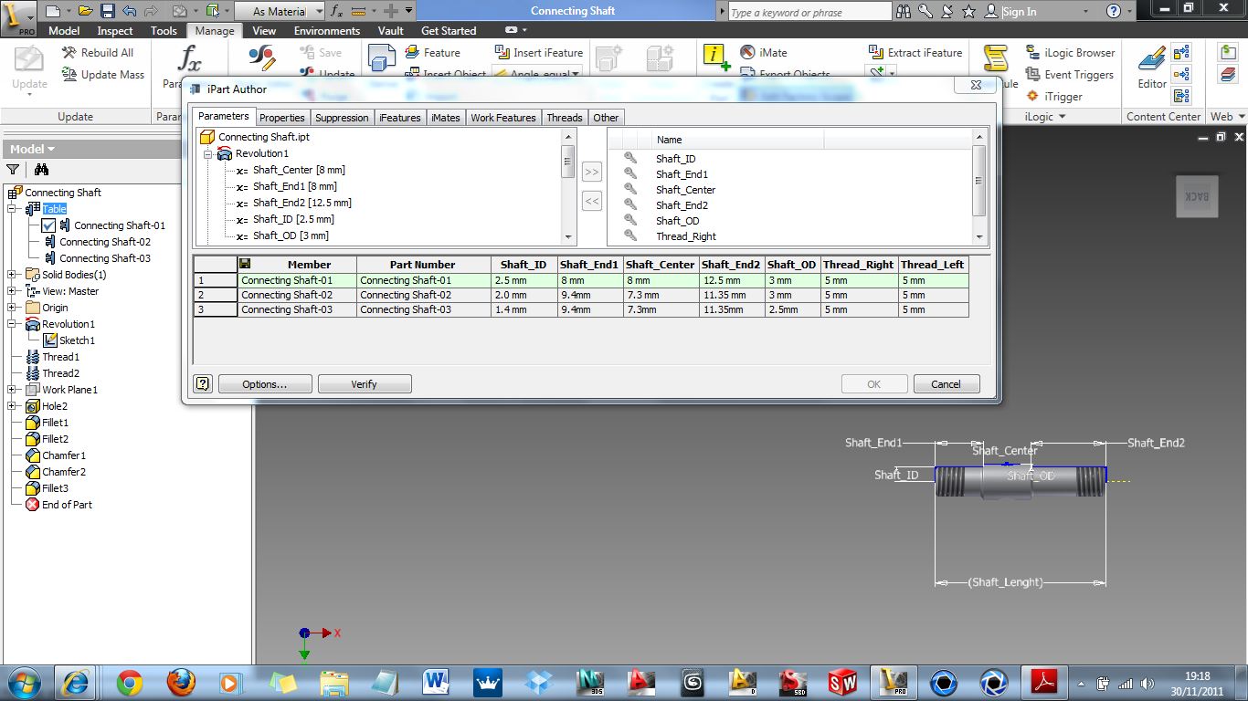Open the Other tab in iPart Author
This screenshot has height=701, width=1248.
click(606, 118)
